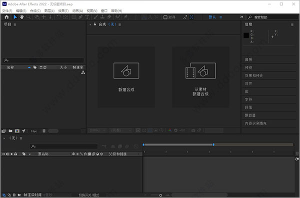Select the Roto Brush tool
The image size is (300, 198).
(x=117, y=17)
